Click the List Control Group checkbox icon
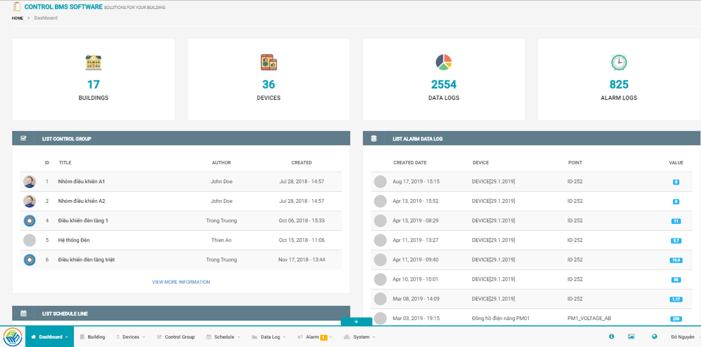This screenshot has width=701, height=347. (x=23, y=139)
